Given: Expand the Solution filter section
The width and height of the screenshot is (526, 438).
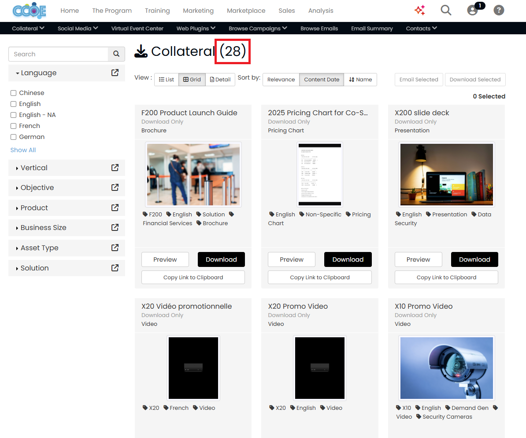Looking at the screenshot, I should [32, 268].
